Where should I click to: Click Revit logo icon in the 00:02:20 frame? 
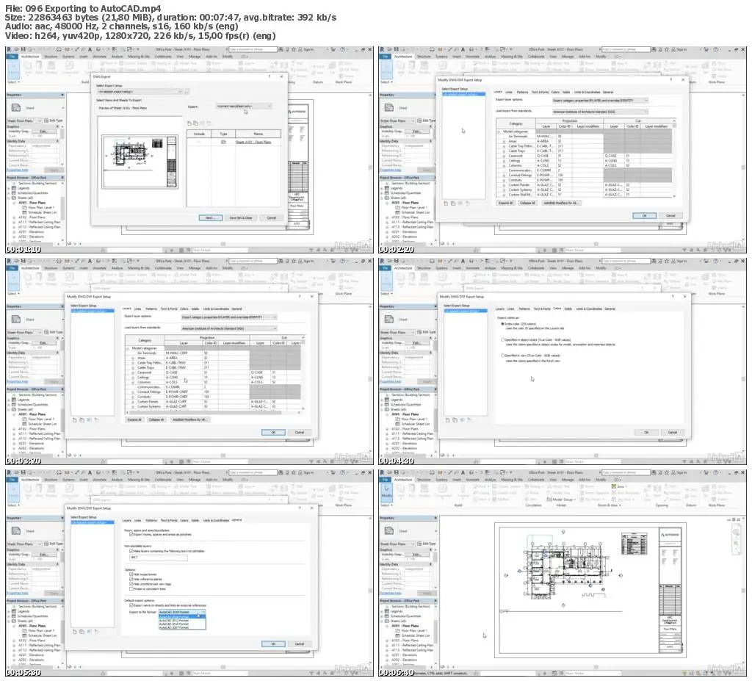pos(382,49)
